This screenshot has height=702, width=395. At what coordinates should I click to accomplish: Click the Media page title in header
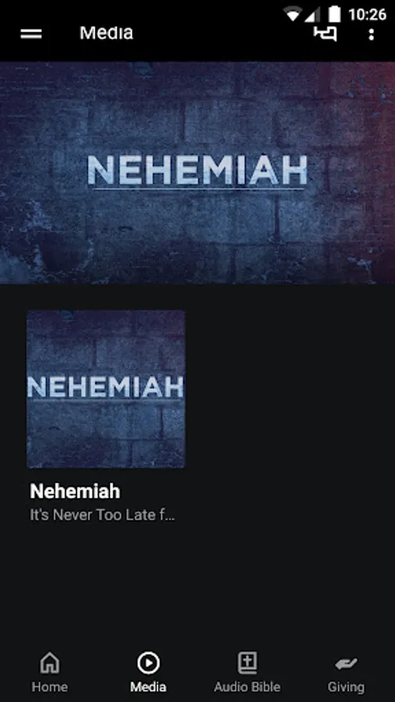point(106,33)
